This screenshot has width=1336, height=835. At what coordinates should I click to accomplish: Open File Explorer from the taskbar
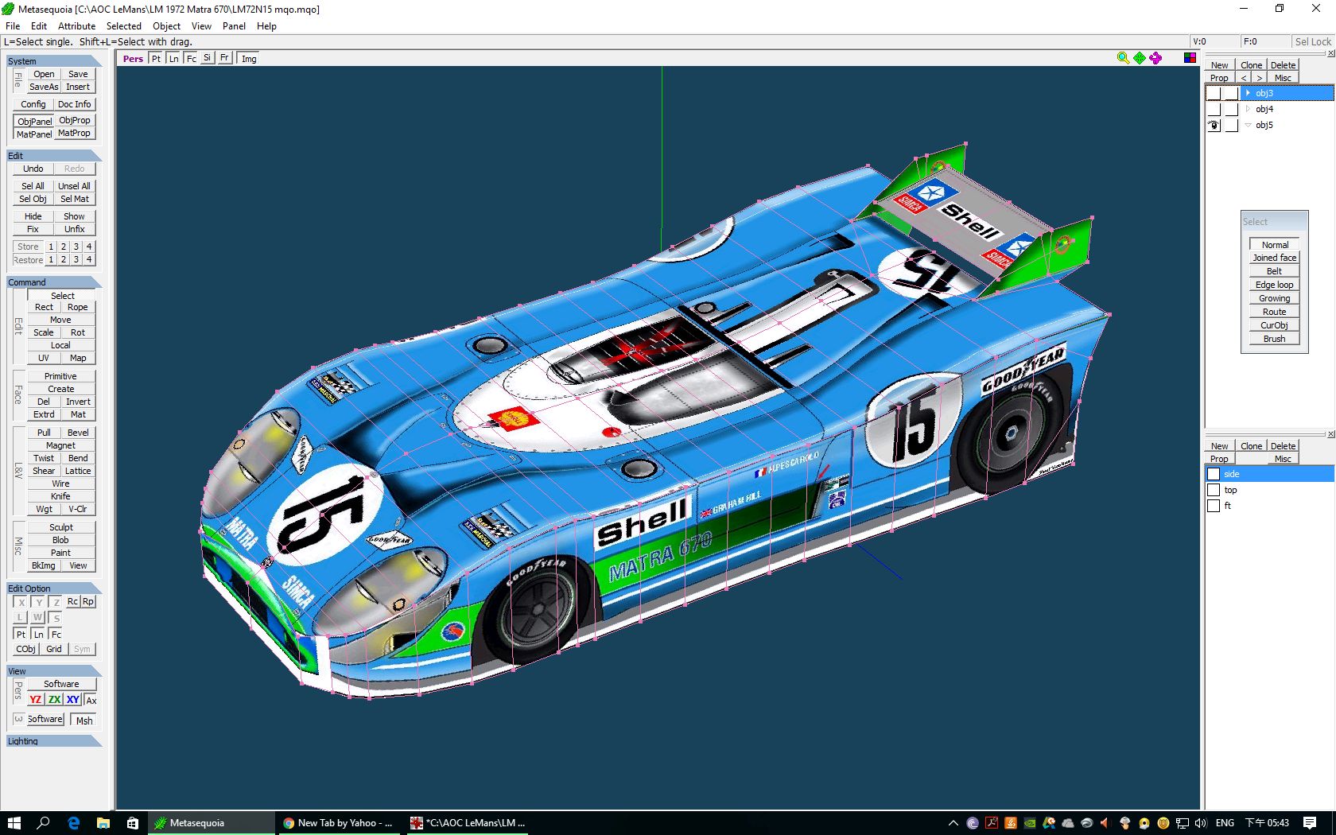click(x=103, y=823)
